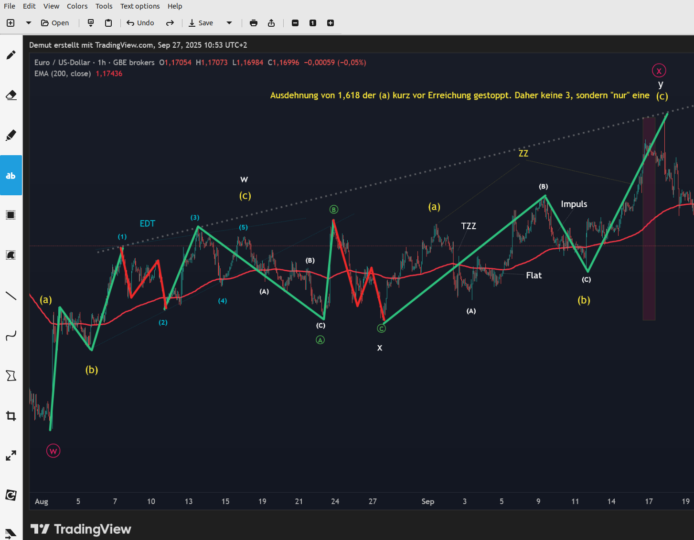Select the straight Line tool
This screenshot has height=540, width=694.
tap(11, 296)
